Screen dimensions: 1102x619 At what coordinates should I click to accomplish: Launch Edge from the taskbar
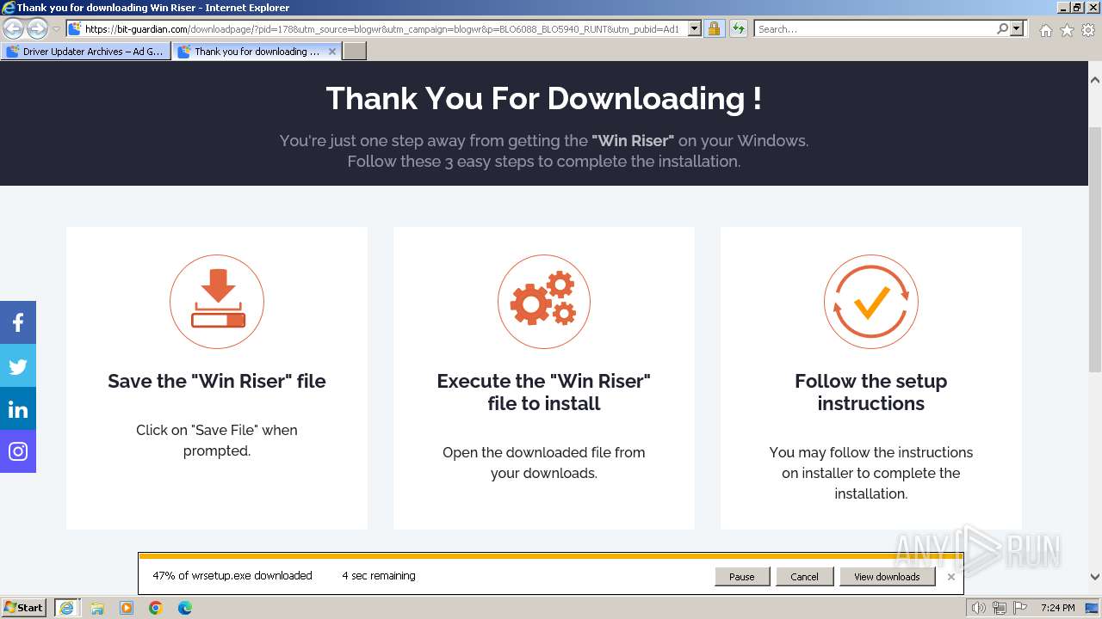coord(184,608)
